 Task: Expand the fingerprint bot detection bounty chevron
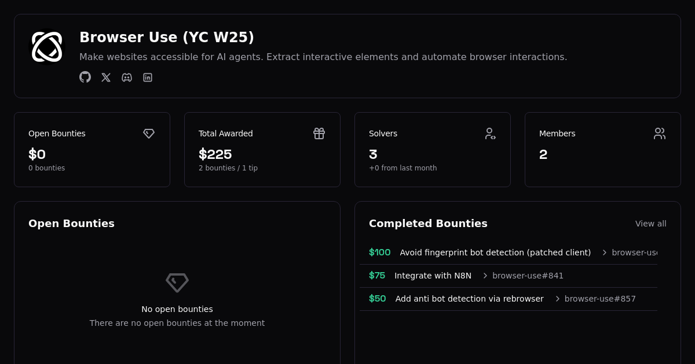(x=604, y=252)
